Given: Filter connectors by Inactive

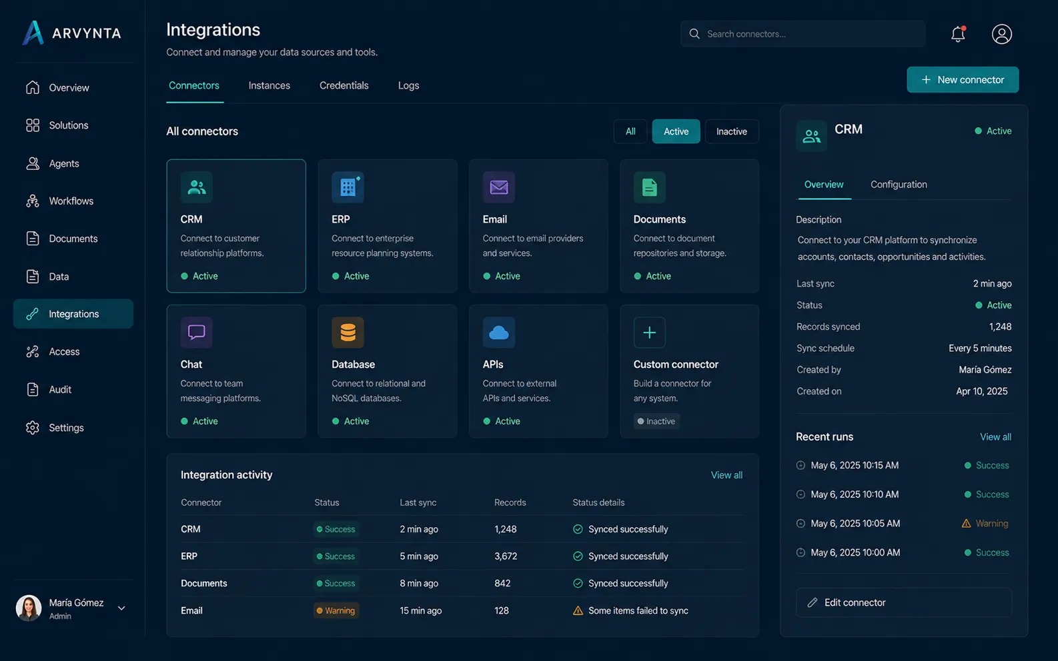Looking at the screenshot, I should tap(732, 131).
